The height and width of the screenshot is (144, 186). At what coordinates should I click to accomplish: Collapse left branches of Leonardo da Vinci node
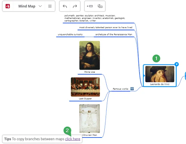pyautogui.click(x=144, y=76)
